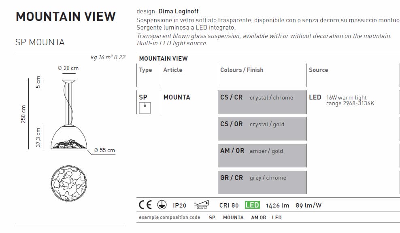Click the IP20 rating label
400x233 pixels.
(x=179, y=205)
